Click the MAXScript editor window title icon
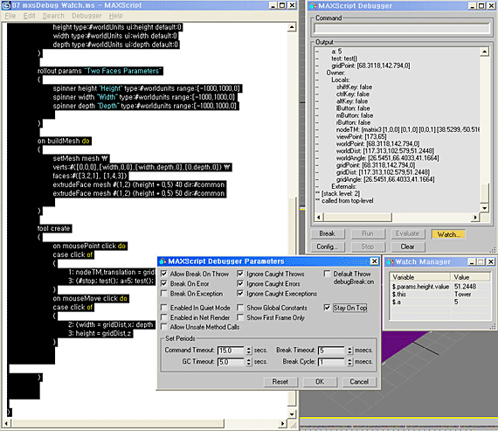This screenshot has width=498, height=431. (x=6, y=5)
